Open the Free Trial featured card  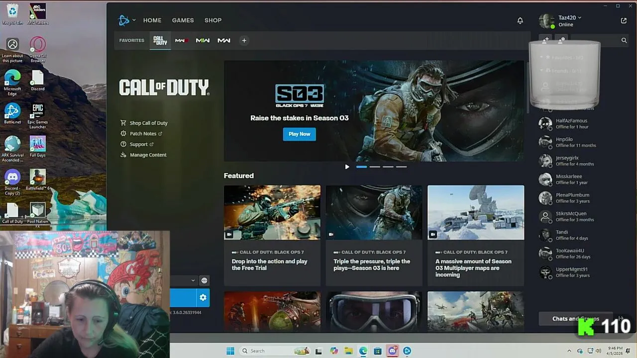[x=272, y=236]
